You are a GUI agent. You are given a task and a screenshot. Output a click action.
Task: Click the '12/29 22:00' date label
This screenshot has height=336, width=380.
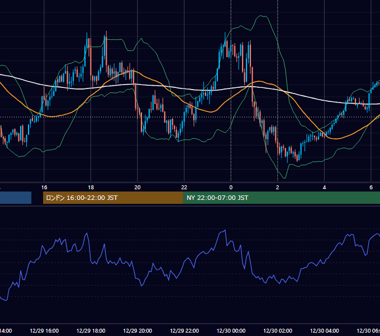coord(184,331)
